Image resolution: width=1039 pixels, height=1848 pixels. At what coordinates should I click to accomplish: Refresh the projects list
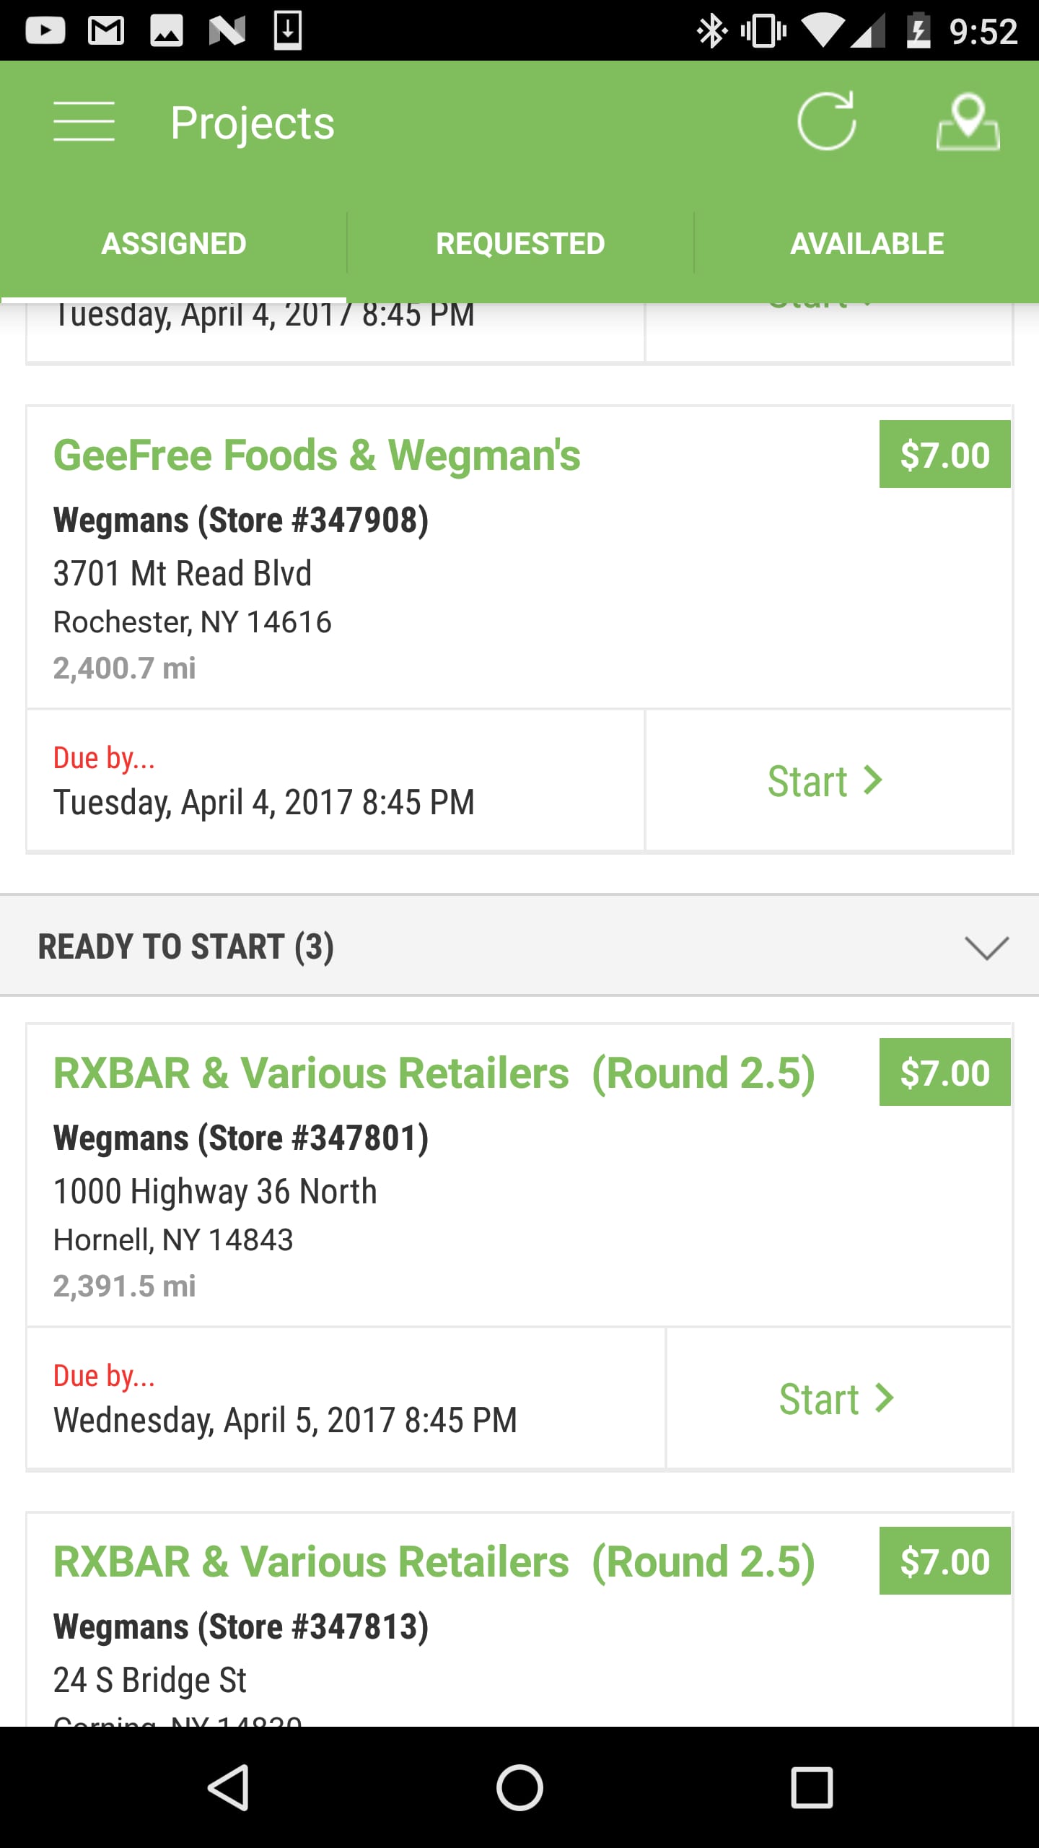[826, 121]
